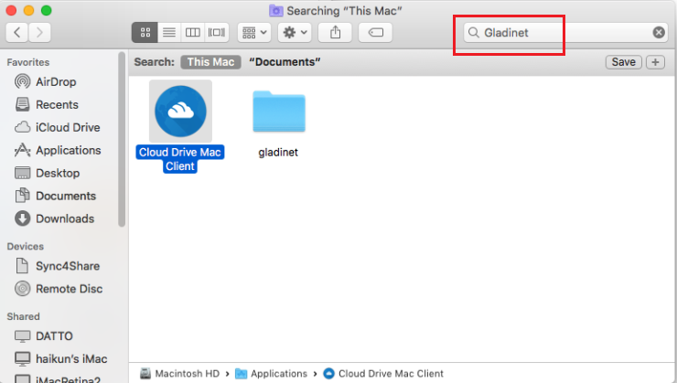The width and height of the screenshot is (677, 383).
Task: Click the Shared section header
Action: coord(23,316)
